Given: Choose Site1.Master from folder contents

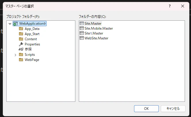Looking at the screenshot, I should click(x=94, y=33).
